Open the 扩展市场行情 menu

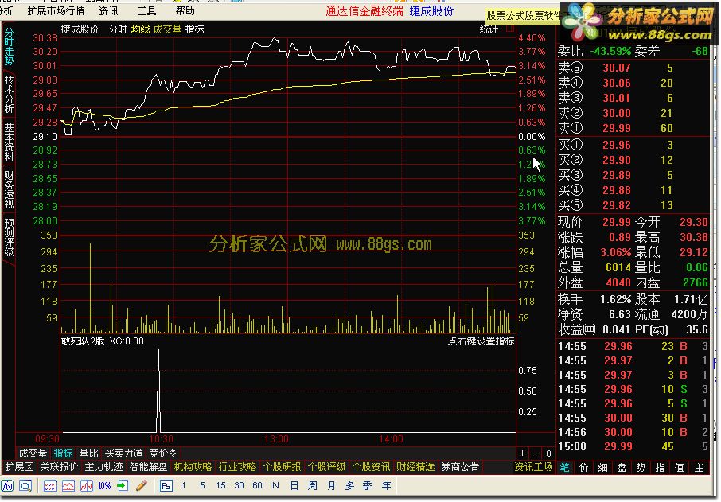pos(56,10)
